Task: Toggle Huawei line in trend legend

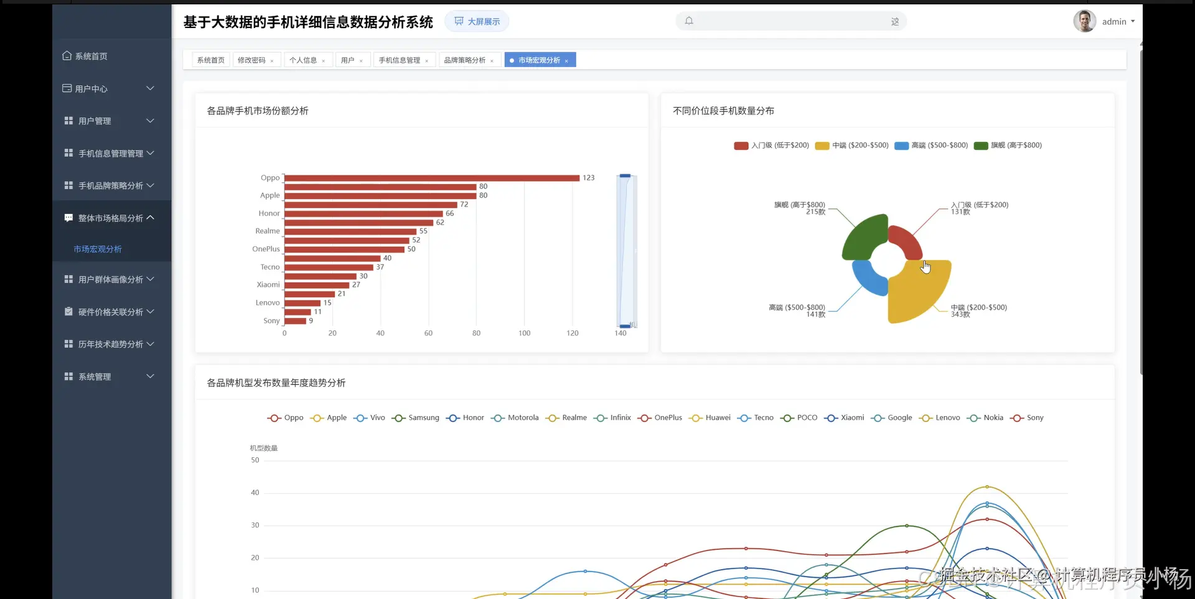Action: pos(710,418)
